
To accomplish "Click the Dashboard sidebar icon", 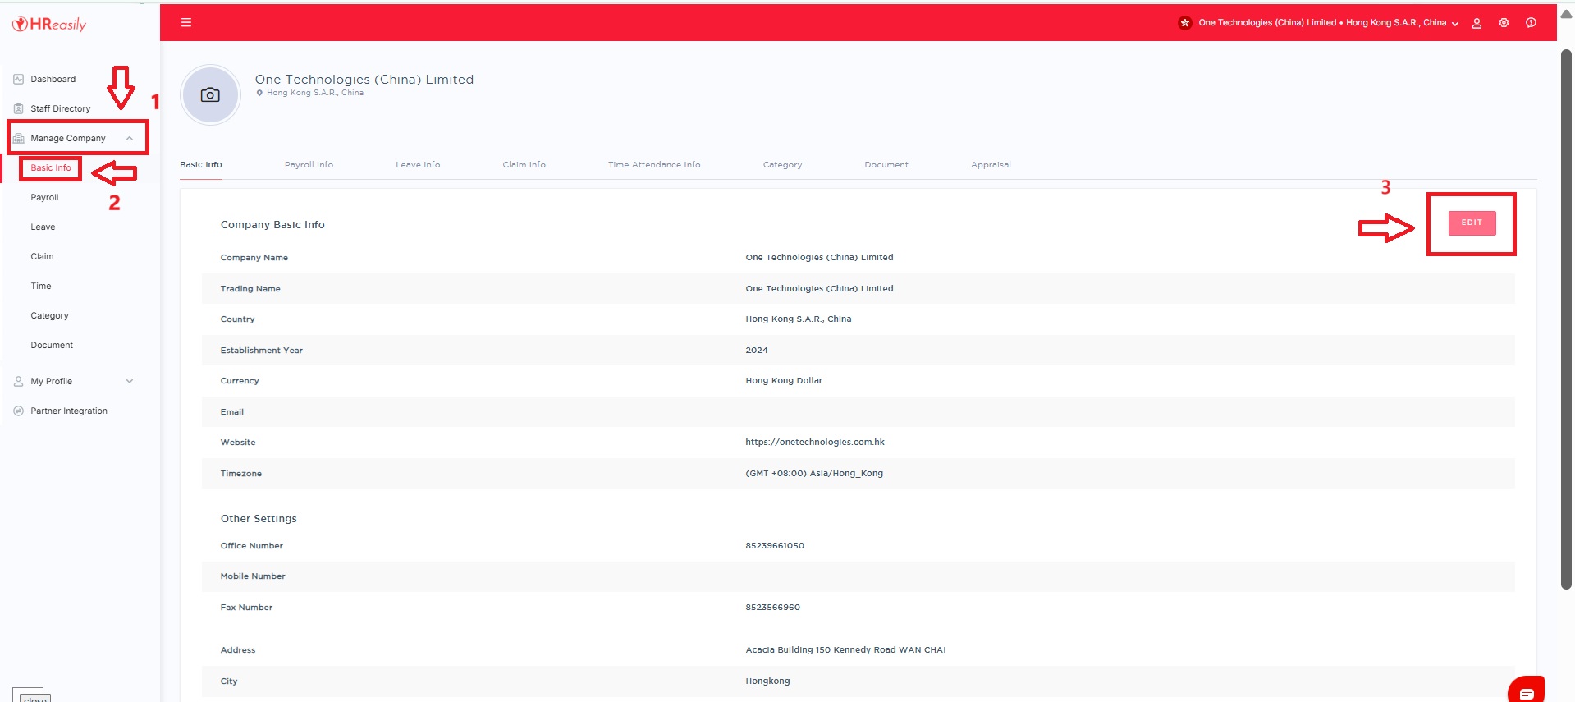I will tap(18, 80).
